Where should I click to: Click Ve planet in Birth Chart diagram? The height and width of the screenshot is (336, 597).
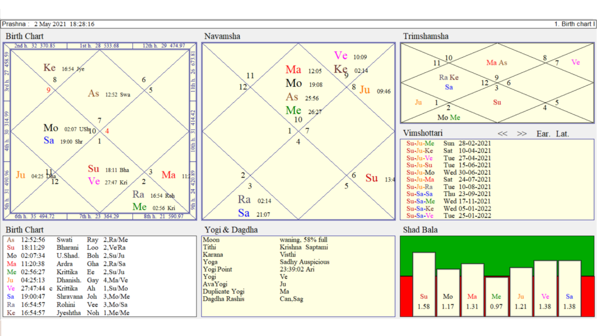coord(94,181)
